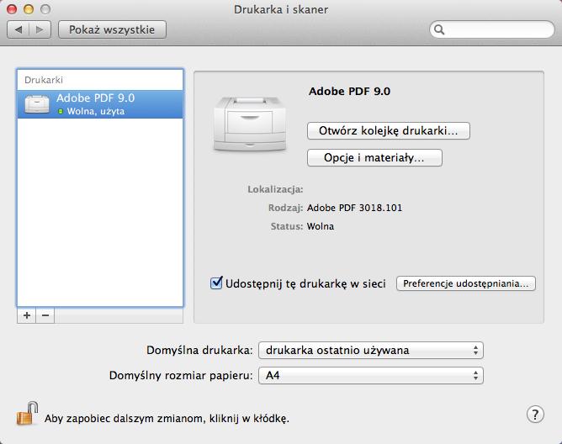Open the Domyślna drukarka dropdown

click(371, 350)
